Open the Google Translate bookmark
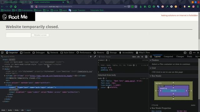Viewport: 200px width, 112px height. point(77,10)
